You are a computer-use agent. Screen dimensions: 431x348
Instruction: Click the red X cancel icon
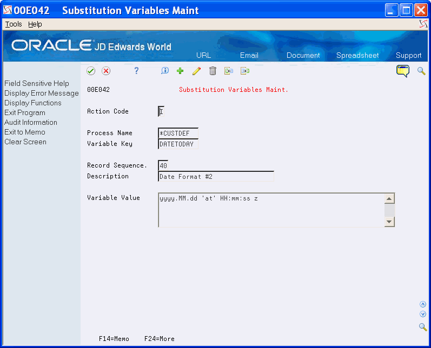pyautogui.click(x=106, y=71)
